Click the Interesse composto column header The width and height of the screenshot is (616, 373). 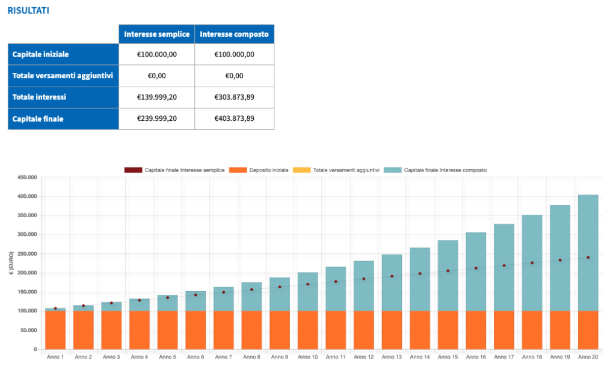(234, 34)
